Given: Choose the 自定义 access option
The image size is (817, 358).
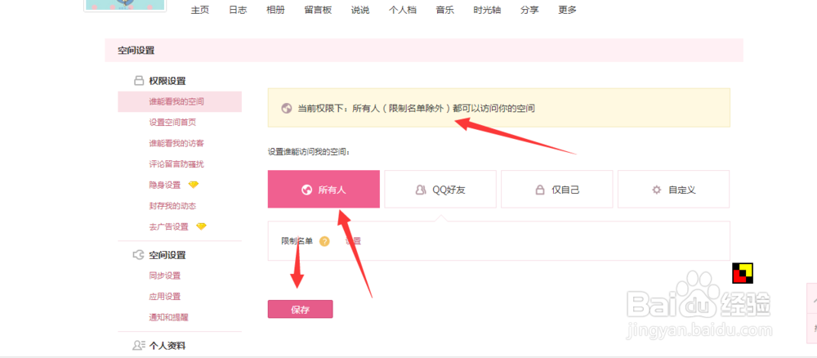Looking at the screenshot, I should coord(674,189).
